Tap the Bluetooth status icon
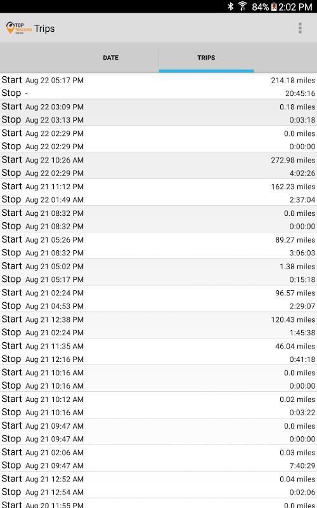This screenshot has height=508, width=317. click(x=230, y=6)
